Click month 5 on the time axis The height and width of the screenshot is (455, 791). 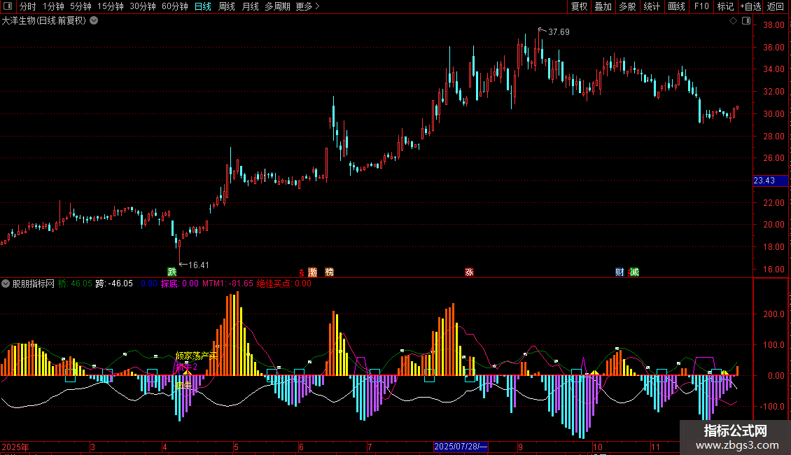click(236, 447)
